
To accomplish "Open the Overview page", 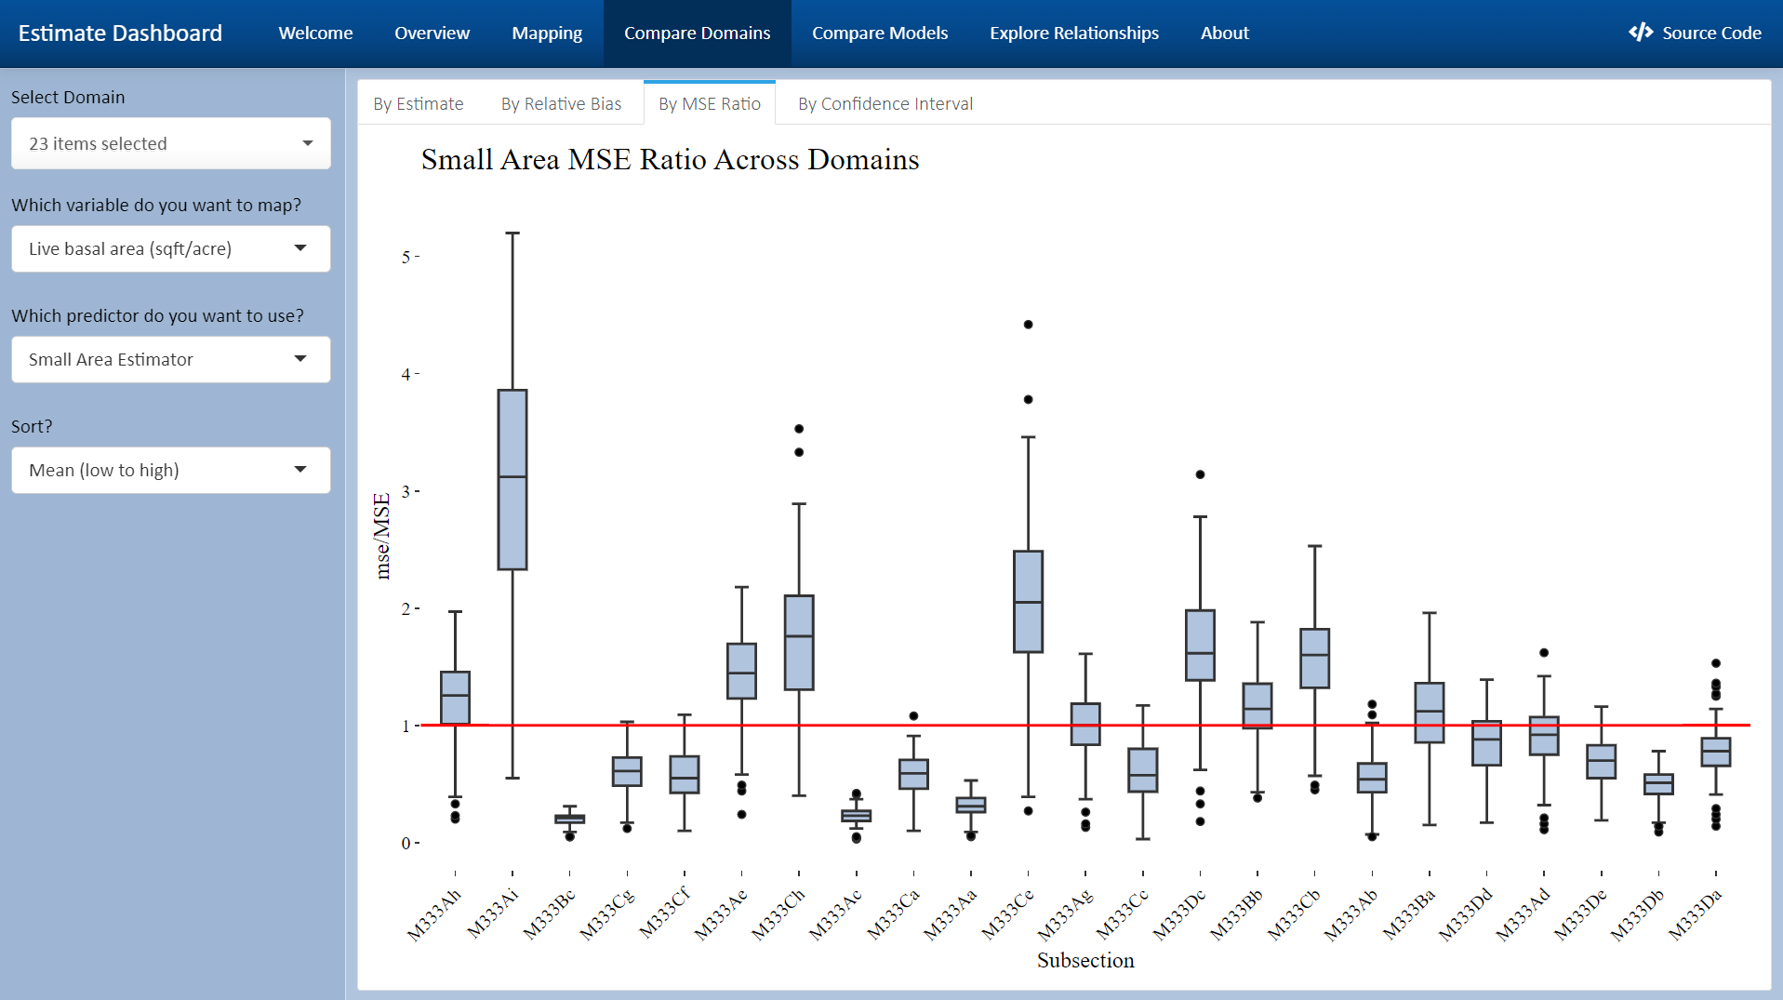I will pyautogui.click(x=432, y=33).
